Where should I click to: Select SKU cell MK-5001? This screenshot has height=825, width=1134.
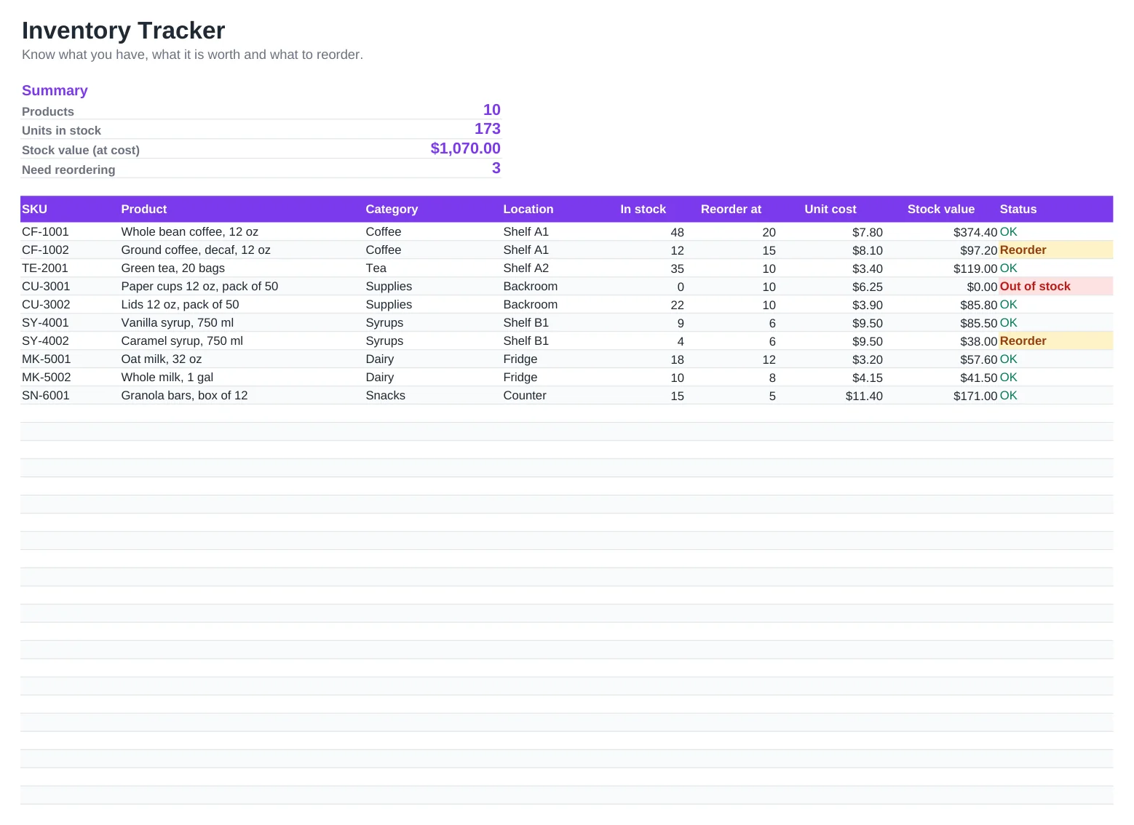point(47,359)
